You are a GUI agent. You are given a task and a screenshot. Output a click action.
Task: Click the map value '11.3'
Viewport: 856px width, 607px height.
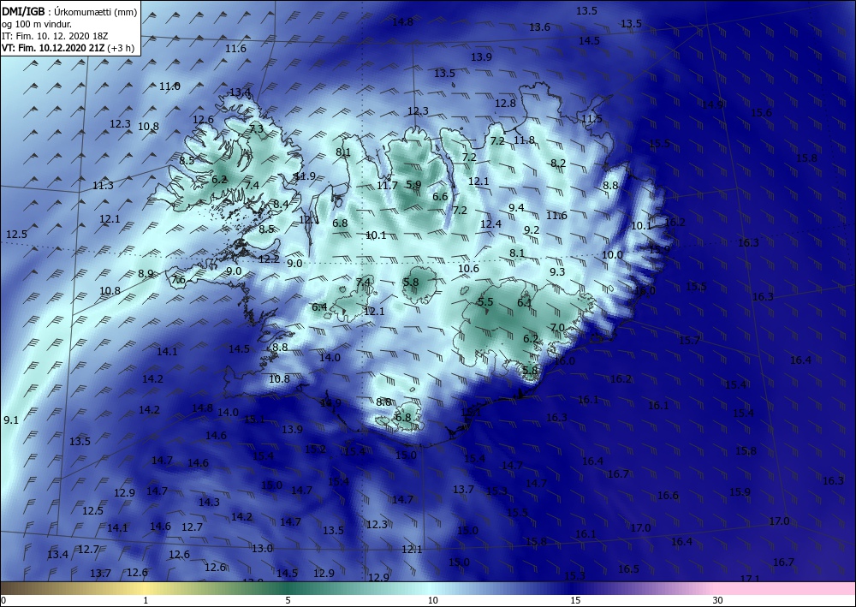point(103,186)
